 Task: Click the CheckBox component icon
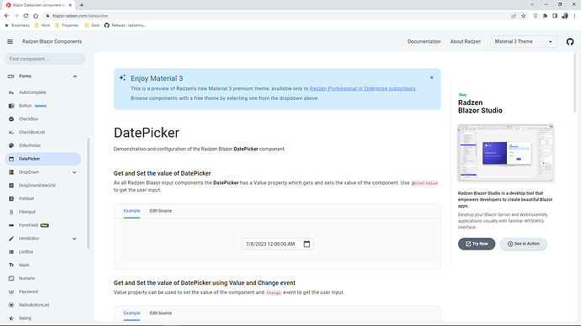(x=11, y=119)
